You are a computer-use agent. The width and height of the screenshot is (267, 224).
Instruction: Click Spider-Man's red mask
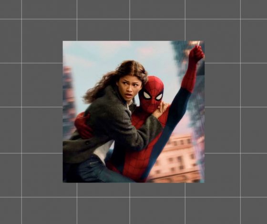click(152, 95)
